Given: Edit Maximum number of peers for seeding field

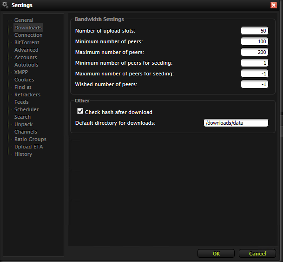Looking at the screenshot, I should coord(255,74).
